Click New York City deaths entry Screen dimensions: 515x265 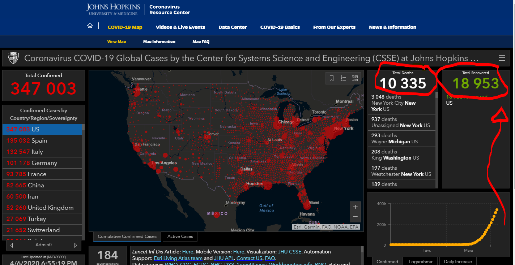(401, 103)
